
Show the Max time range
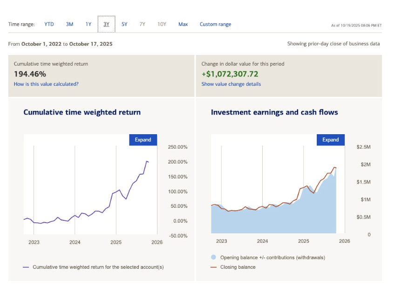coord(183,24)
